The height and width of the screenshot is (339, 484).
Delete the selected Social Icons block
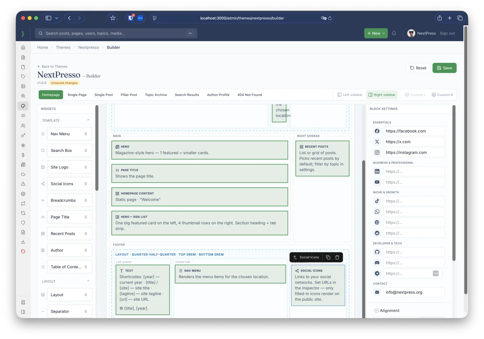click(x=337, y=257)
